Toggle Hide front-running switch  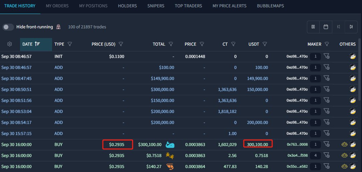coord(8,27)
